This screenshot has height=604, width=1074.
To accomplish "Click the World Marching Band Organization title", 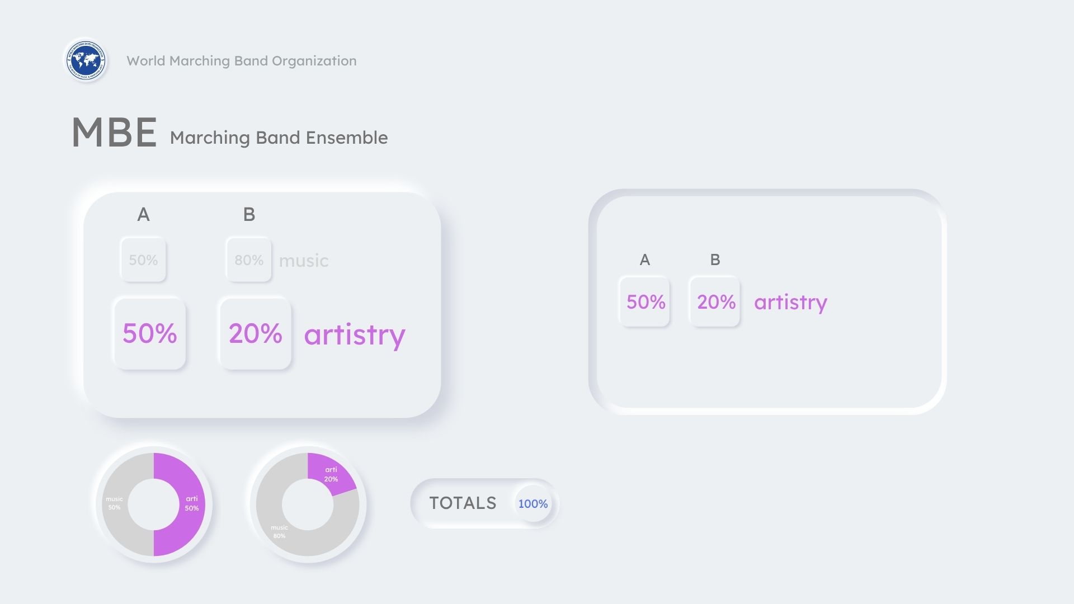I will (x=241, y=61).
